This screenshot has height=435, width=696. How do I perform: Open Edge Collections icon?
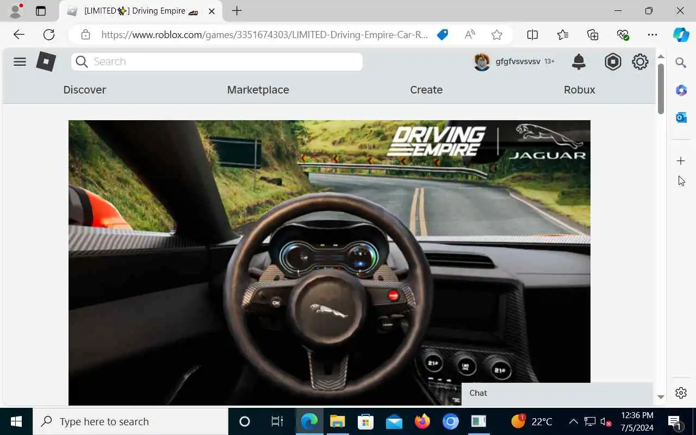click(593, 35)
